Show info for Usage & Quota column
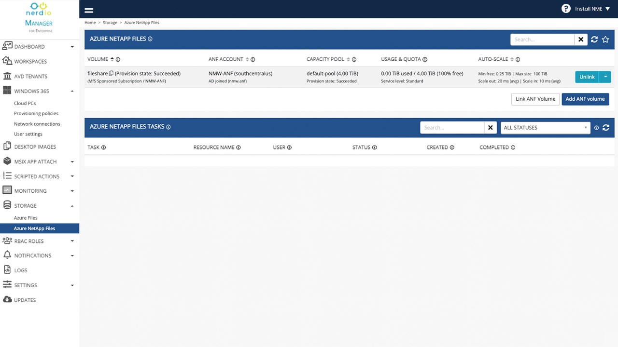The height and width of the screenshot is (347, 618). pyautogui.click(x=425, y=59)
